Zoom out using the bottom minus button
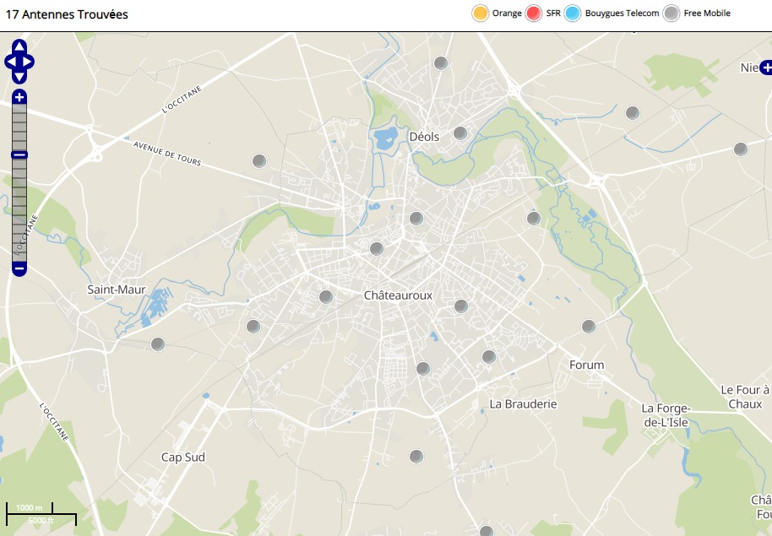The height and width of the screenshot is (536, 772). pyautogui.click(x=19, y=269)
